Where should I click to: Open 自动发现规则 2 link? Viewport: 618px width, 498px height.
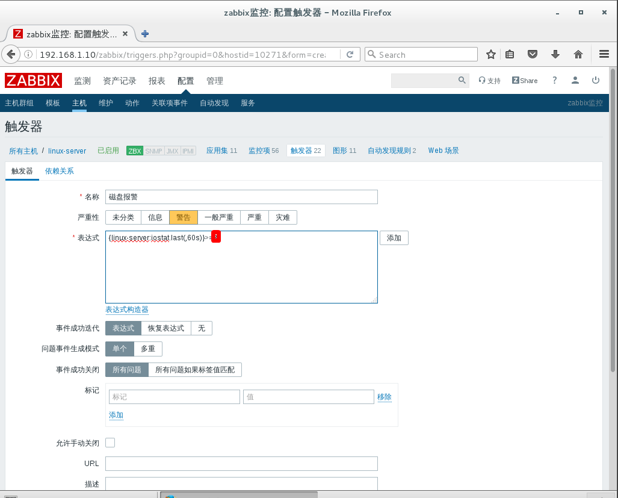tap(392, 151)
